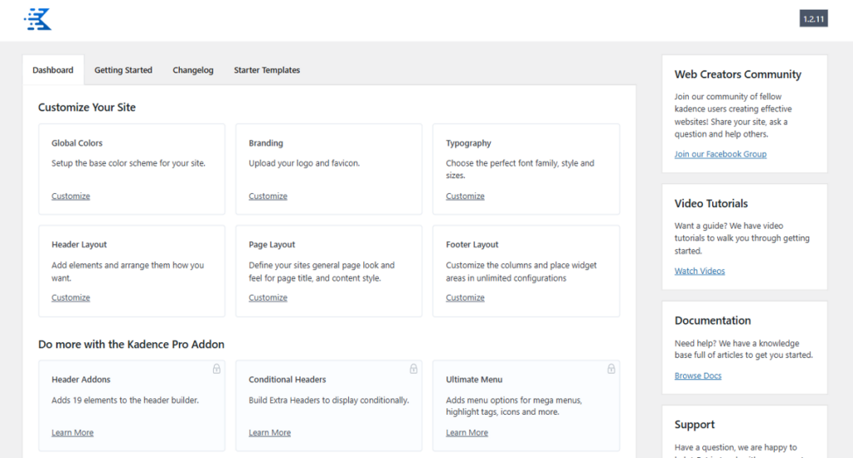Learn more about Ultimate Menu
Image resolution: width=853 pixels, height=458 pixels.
[466, 432]
